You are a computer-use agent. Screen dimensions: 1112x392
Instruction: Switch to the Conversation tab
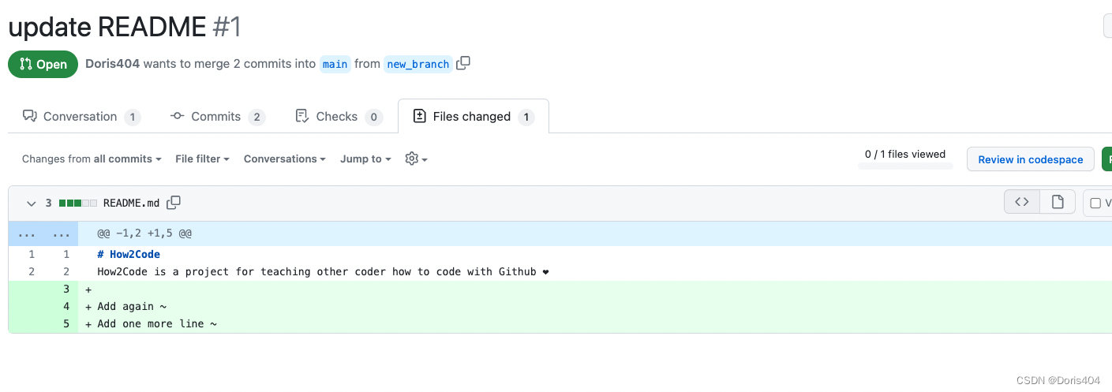pos(81,117)
